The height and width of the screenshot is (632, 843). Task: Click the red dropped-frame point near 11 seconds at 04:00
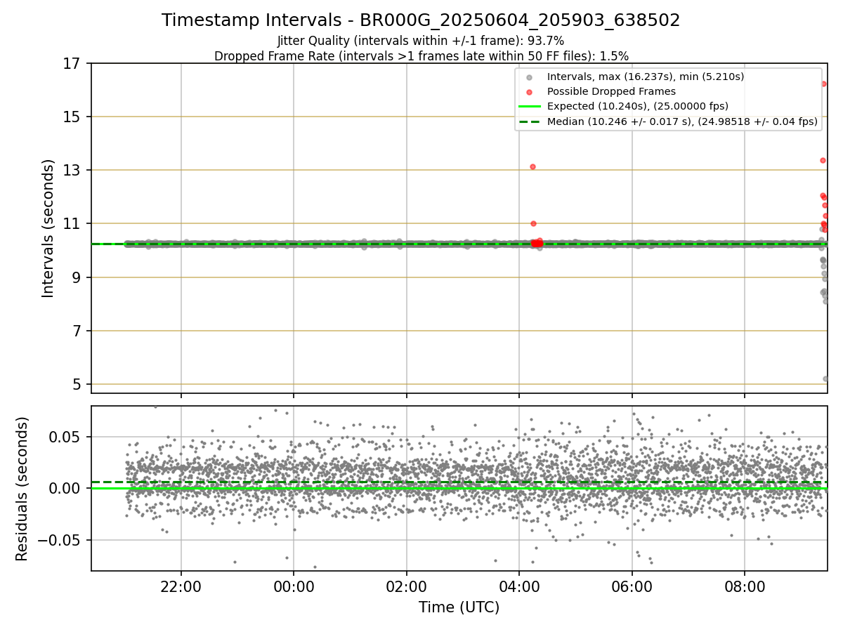pos(533,223)
